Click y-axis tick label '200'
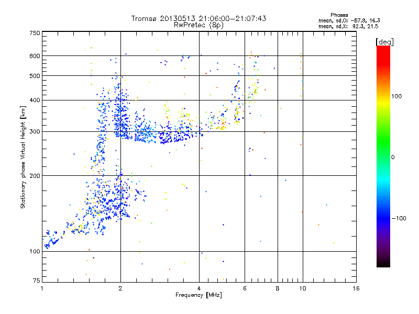Image resolution: width=419 pixels, height=314 pixels. (35, 176)
